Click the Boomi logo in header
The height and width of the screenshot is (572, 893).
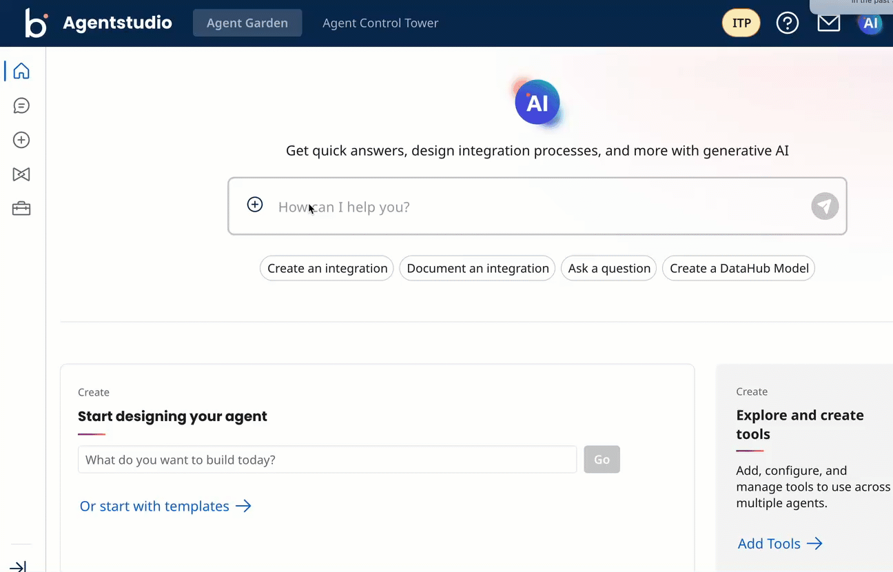(x=36, y=23)
